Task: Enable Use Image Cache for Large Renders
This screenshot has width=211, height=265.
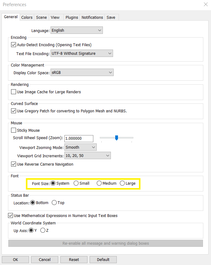Action: point(14,92)
